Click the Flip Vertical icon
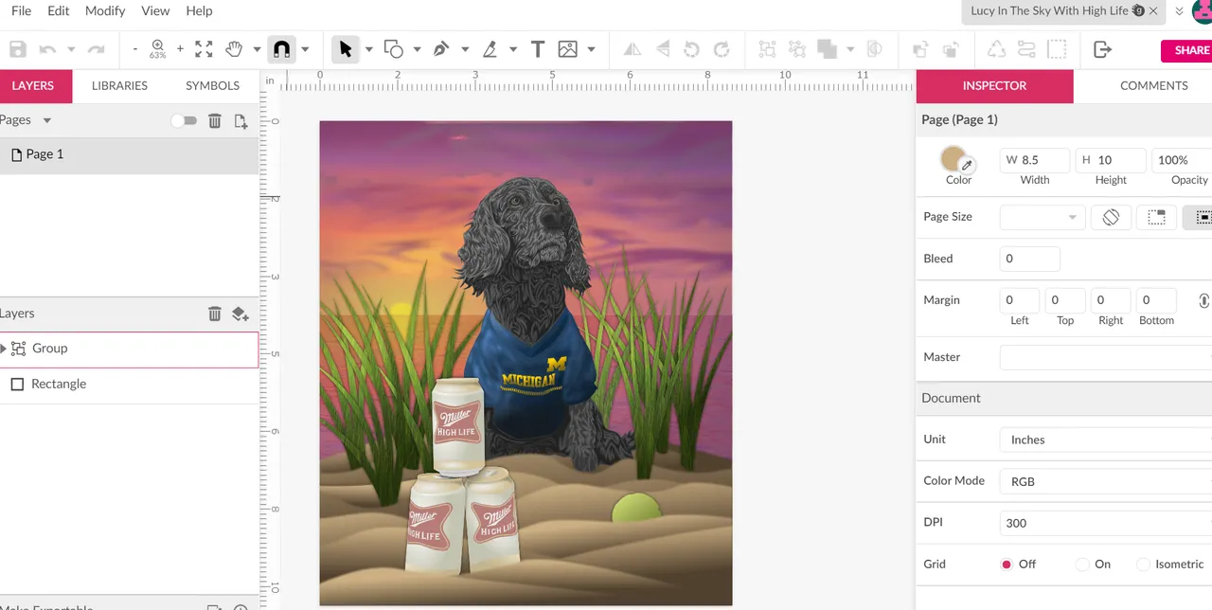This screenshot has width=1212, height=610. pyautogui.click(x=663, y=49)
